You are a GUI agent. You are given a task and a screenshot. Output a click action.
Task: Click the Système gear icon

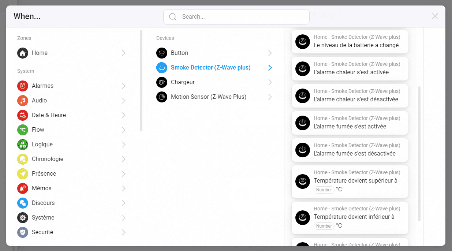tap(23, 218)
